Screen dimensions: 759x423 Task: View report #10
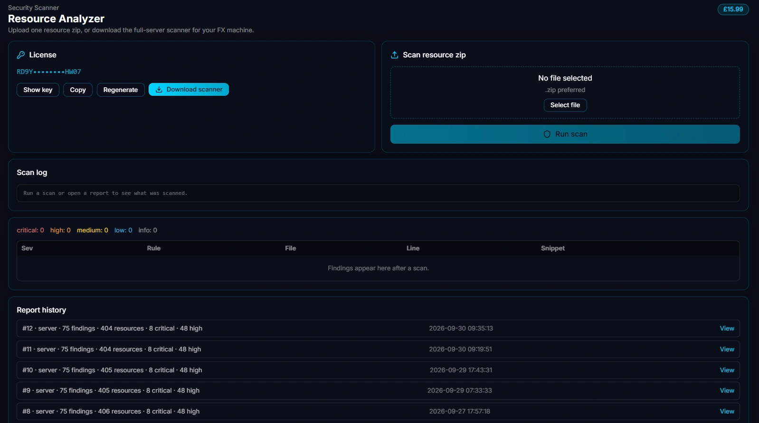click(727, 370)
